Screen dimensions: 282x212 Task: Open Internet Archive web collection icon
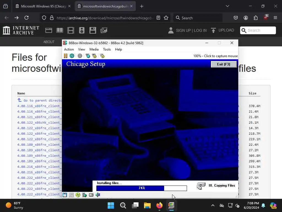pyautogui.click(x=49, y=30)
